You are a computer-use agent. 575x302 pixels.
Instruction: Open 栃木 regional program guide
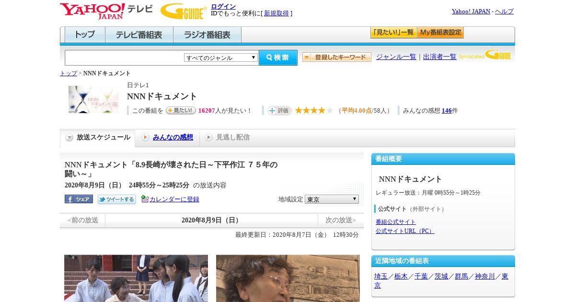pyautogui.click(x=401, y=276)
